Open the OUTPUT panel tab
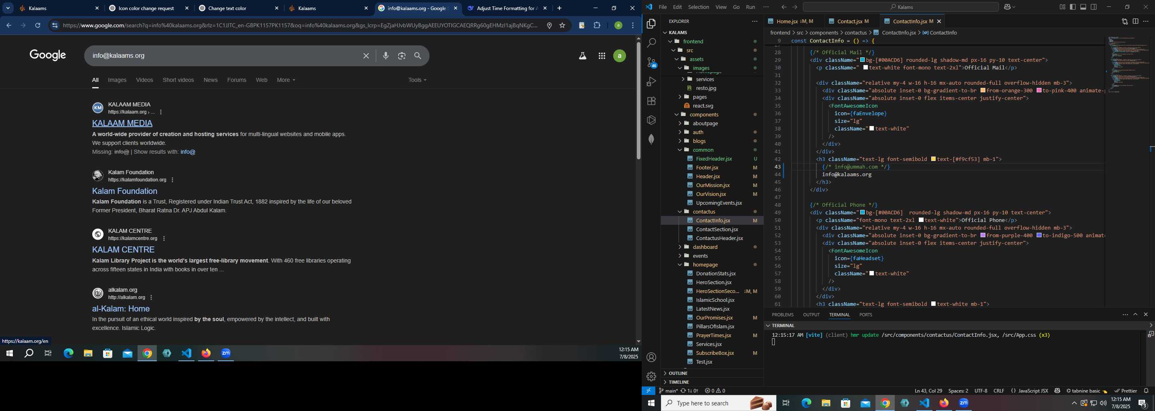Screen dimensions: 1155x411 811,315
